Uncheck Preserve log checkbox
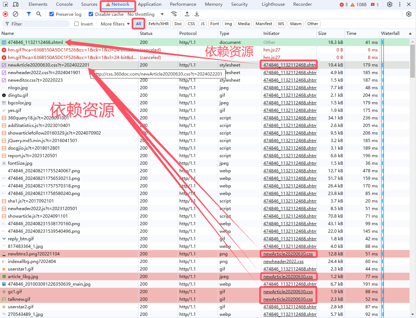Viewport: 416px width, 318px height. (52, 14)
